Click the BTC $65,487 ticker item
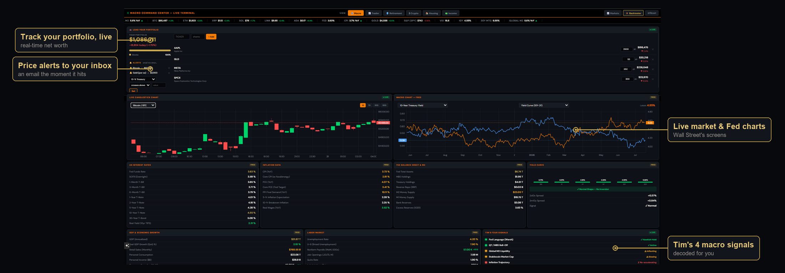Image resolution: width=785 pixels, height=273 pixels. tap(163, 21)
